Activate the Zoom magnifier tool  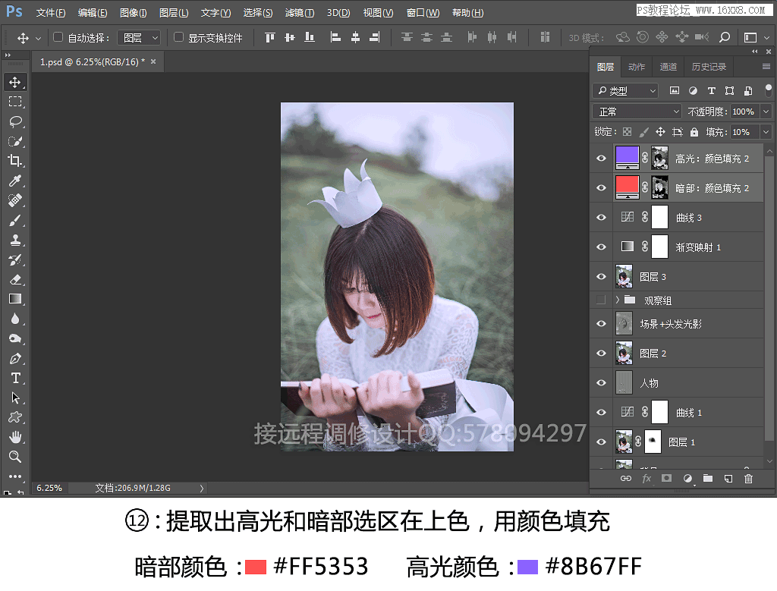pyautogui.click(x=15, y=457)
